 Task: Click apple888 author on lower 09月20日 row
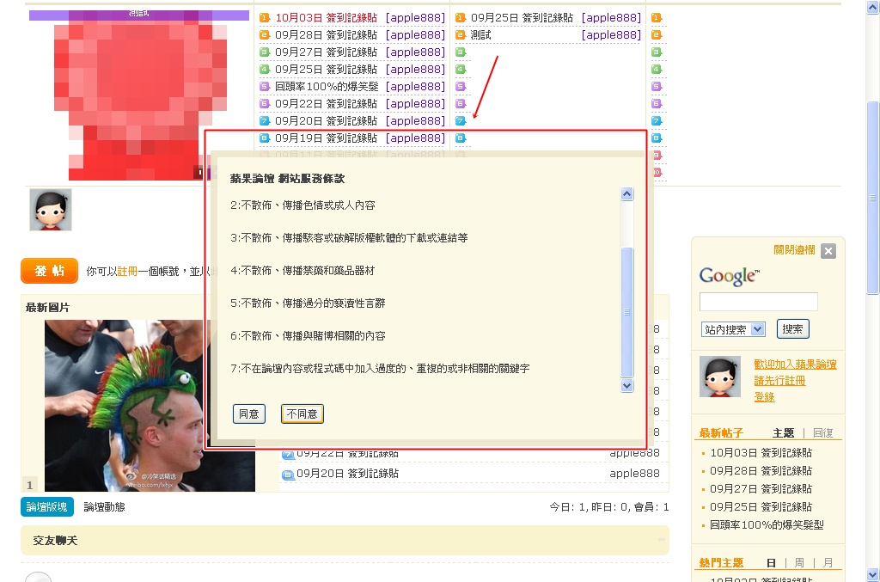(x=635, y=473)
